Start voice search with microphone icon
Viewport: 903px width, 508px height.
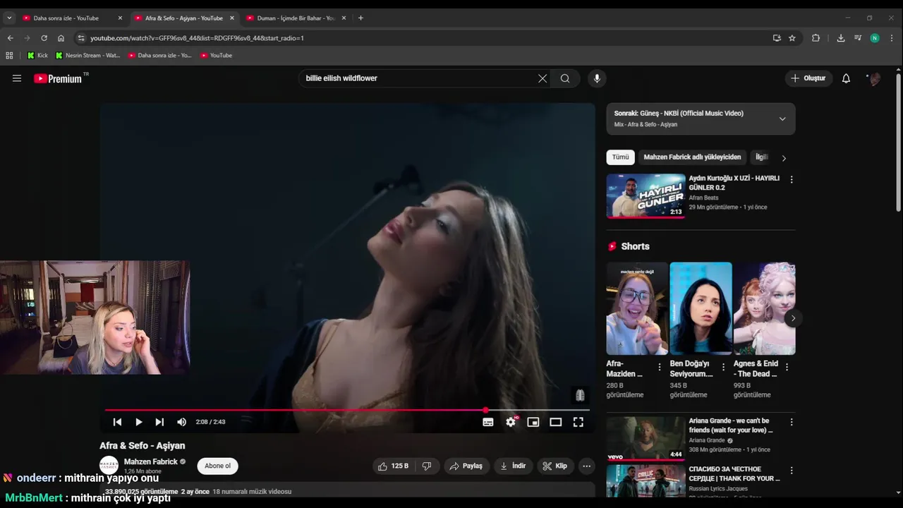[x=597, y=78]
